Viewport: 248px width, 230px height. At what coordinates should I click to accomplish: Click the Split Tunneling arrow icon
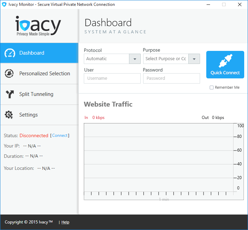(10, 94)
